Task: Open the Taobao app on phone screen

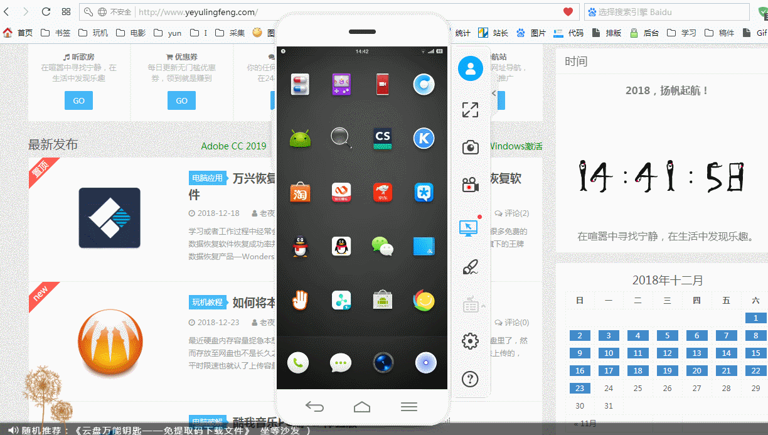Action: click(x=300, y=192)
